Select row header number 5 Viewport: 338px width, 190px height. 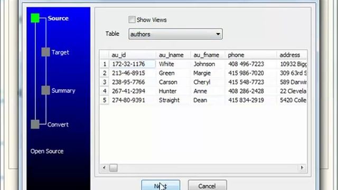pos(105,100)
